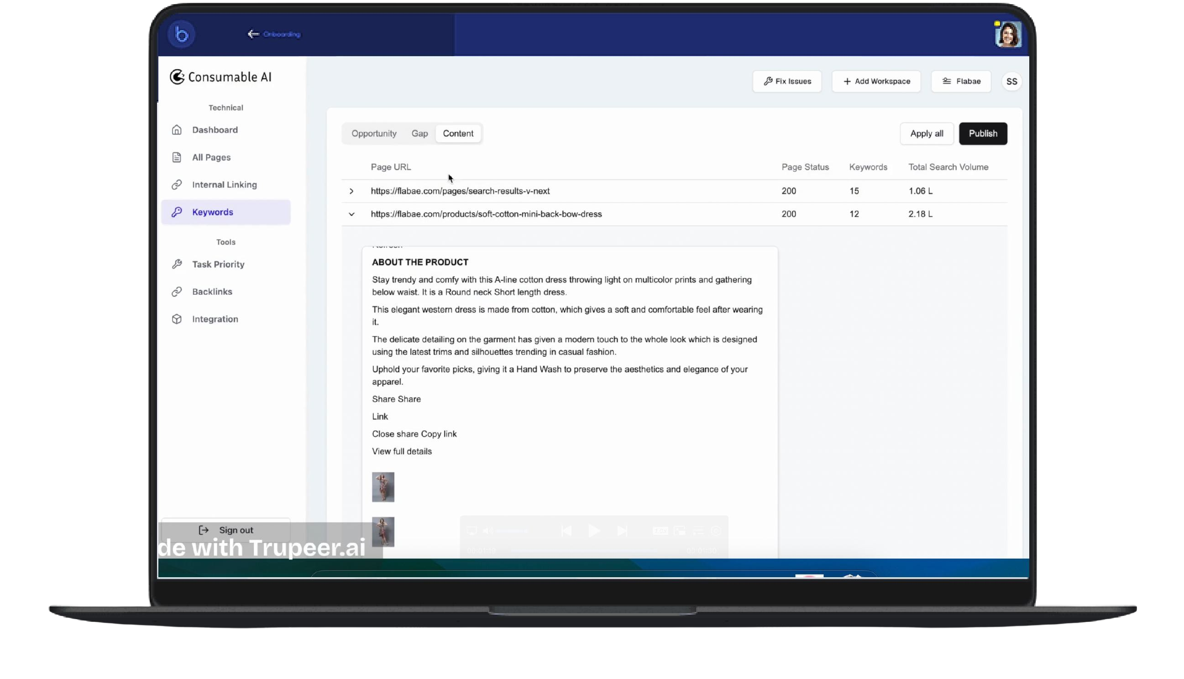Viewport: 1184px width, 679px height.
Task: Click the View full details text
Action: click(x=402, y=451)
